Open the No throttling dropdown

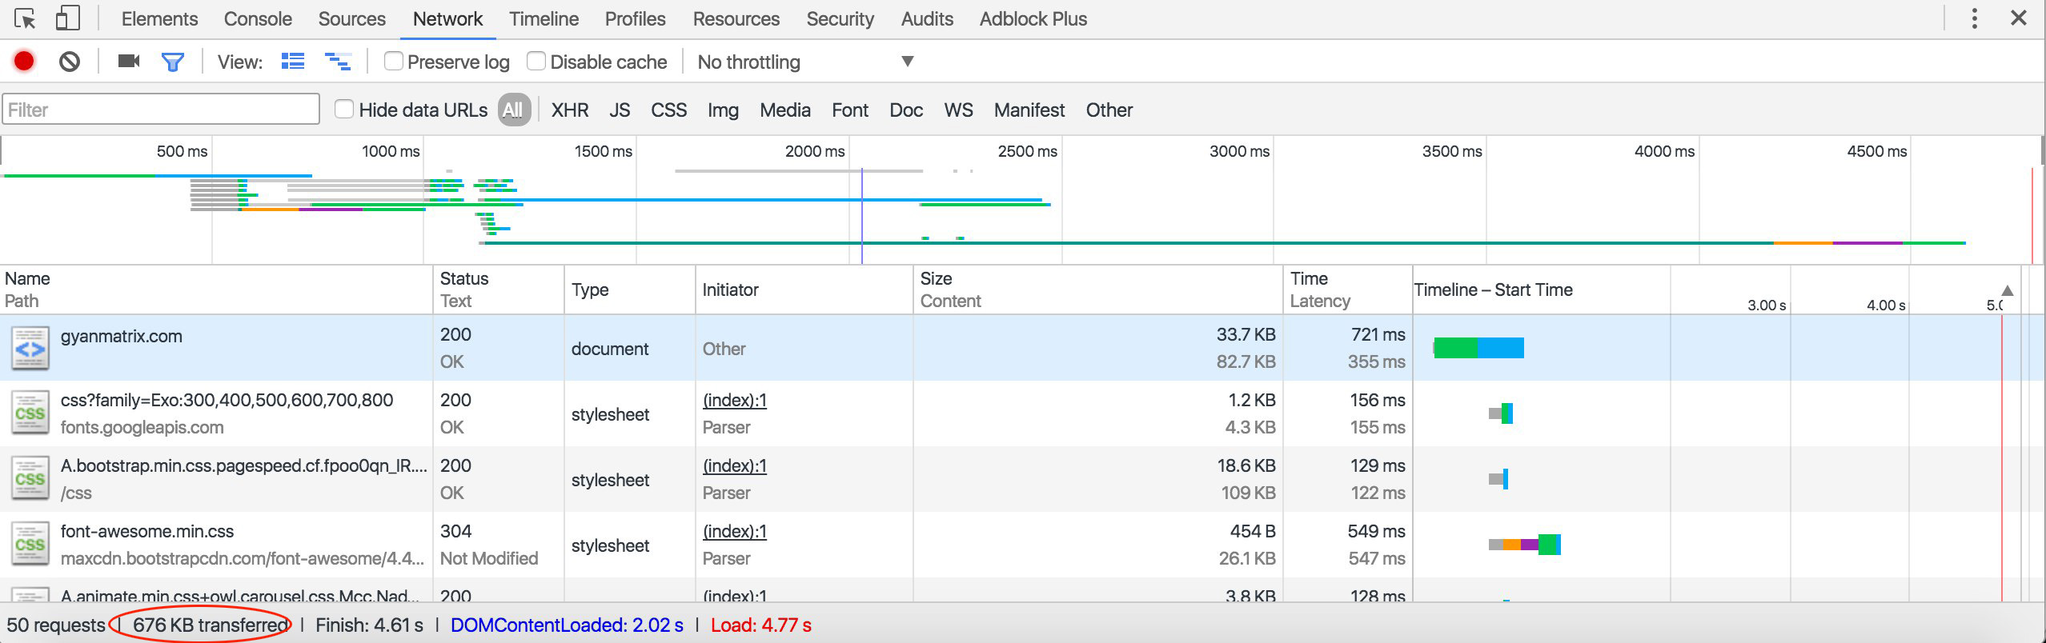click(x=806, y=62)
